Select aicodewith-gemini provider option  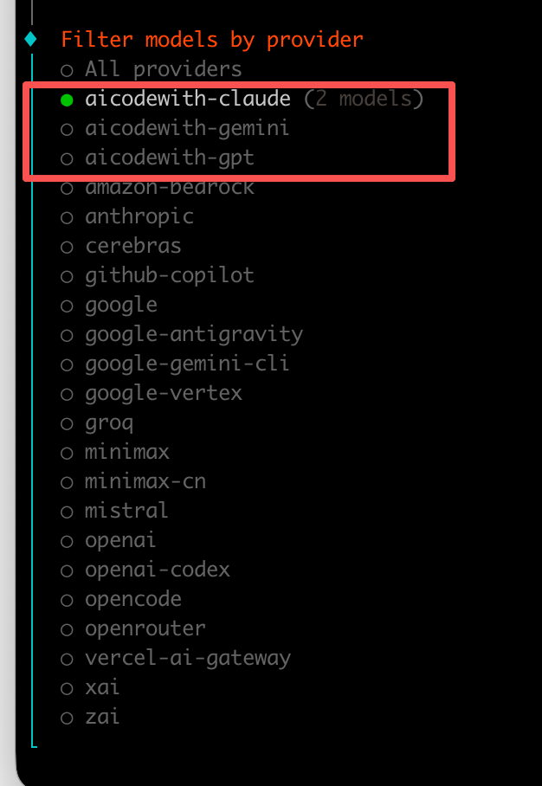point(186,128)
